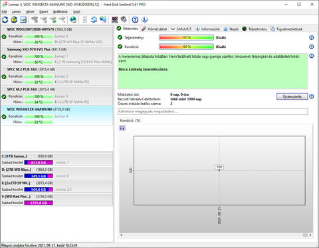Open the Lemez menu

pyautogui.click(x=16, y=12)
